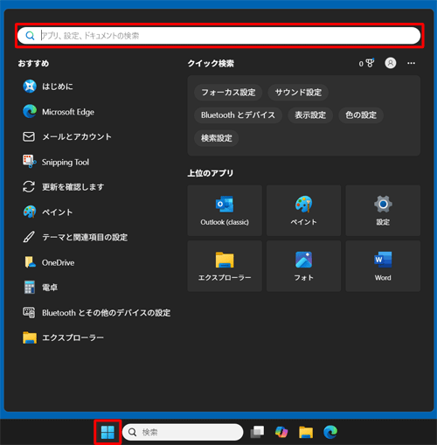Click the メールとアカウント envelope icon
This screenshot has height=445, width=437.
pyautogui.click(x=29, y=136)
